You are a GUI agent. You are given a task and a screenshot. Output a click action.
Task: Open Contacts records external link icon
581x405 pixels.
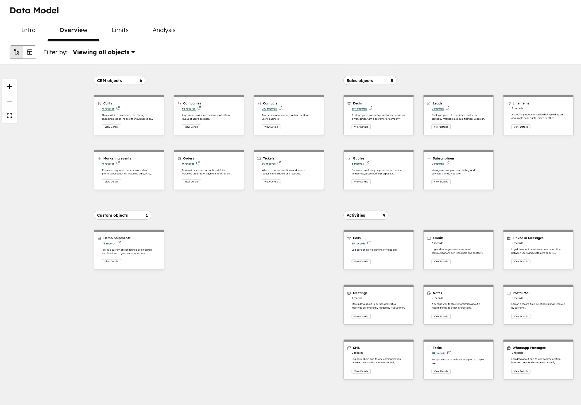pos(280,108)
